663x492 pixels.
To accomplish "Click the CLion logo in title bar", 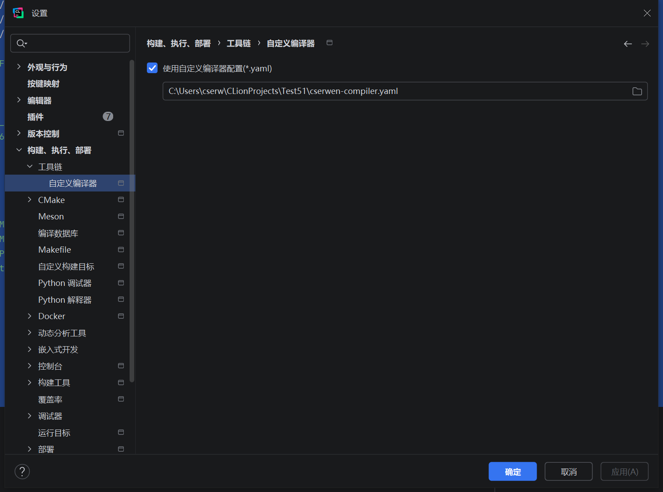I will point(18,13).
